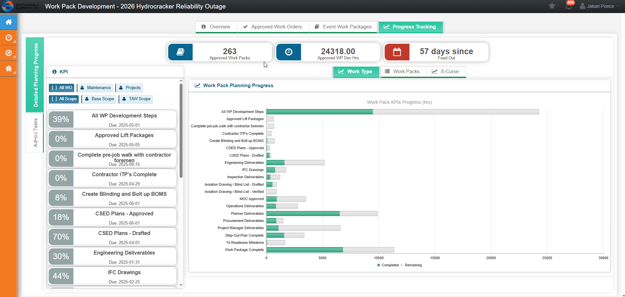625x297 pixels.
Task: Toggle the All WO filter
Action: click(x=62, y=88)
